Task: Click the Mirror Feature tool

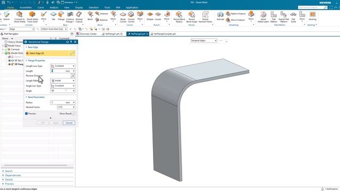Action: click(x=235, y=20)
